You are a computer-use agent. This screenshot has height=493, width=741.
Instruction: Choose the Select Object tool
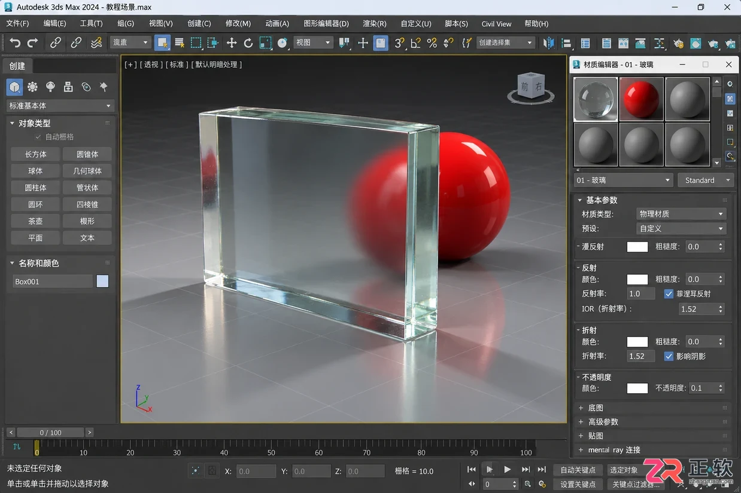162,42
